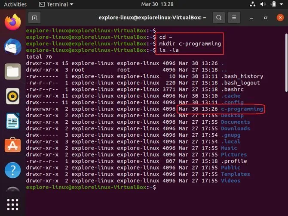Click the last empty prompt line
The width and height of the screenshot is (288, 216).
click(x=91, y=187)
